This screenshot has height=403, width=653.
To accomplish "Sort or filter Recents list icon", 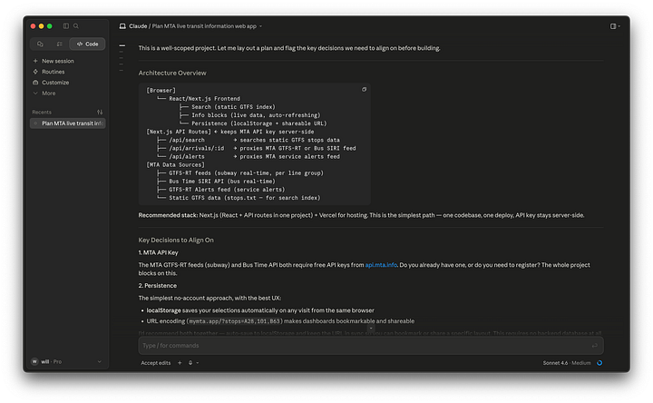I will 100,113.
